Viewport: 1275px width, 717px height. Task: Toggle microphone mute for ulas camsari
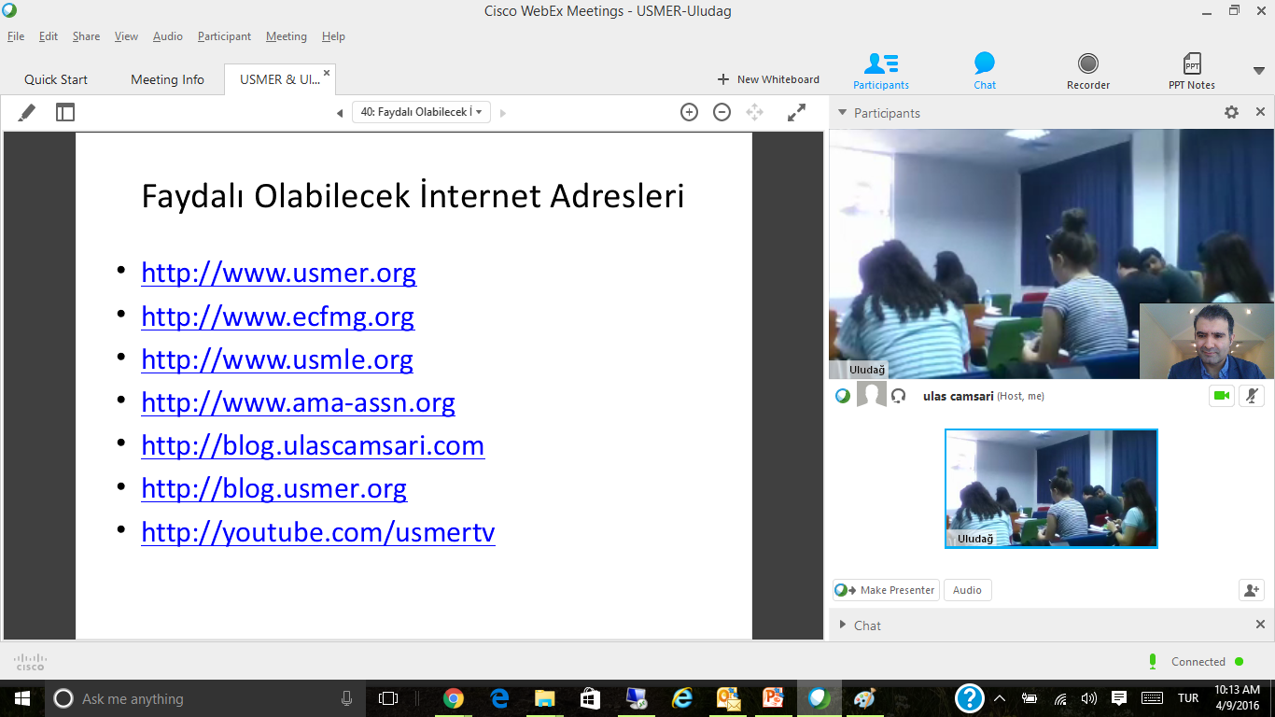(x=1253, y=396)
